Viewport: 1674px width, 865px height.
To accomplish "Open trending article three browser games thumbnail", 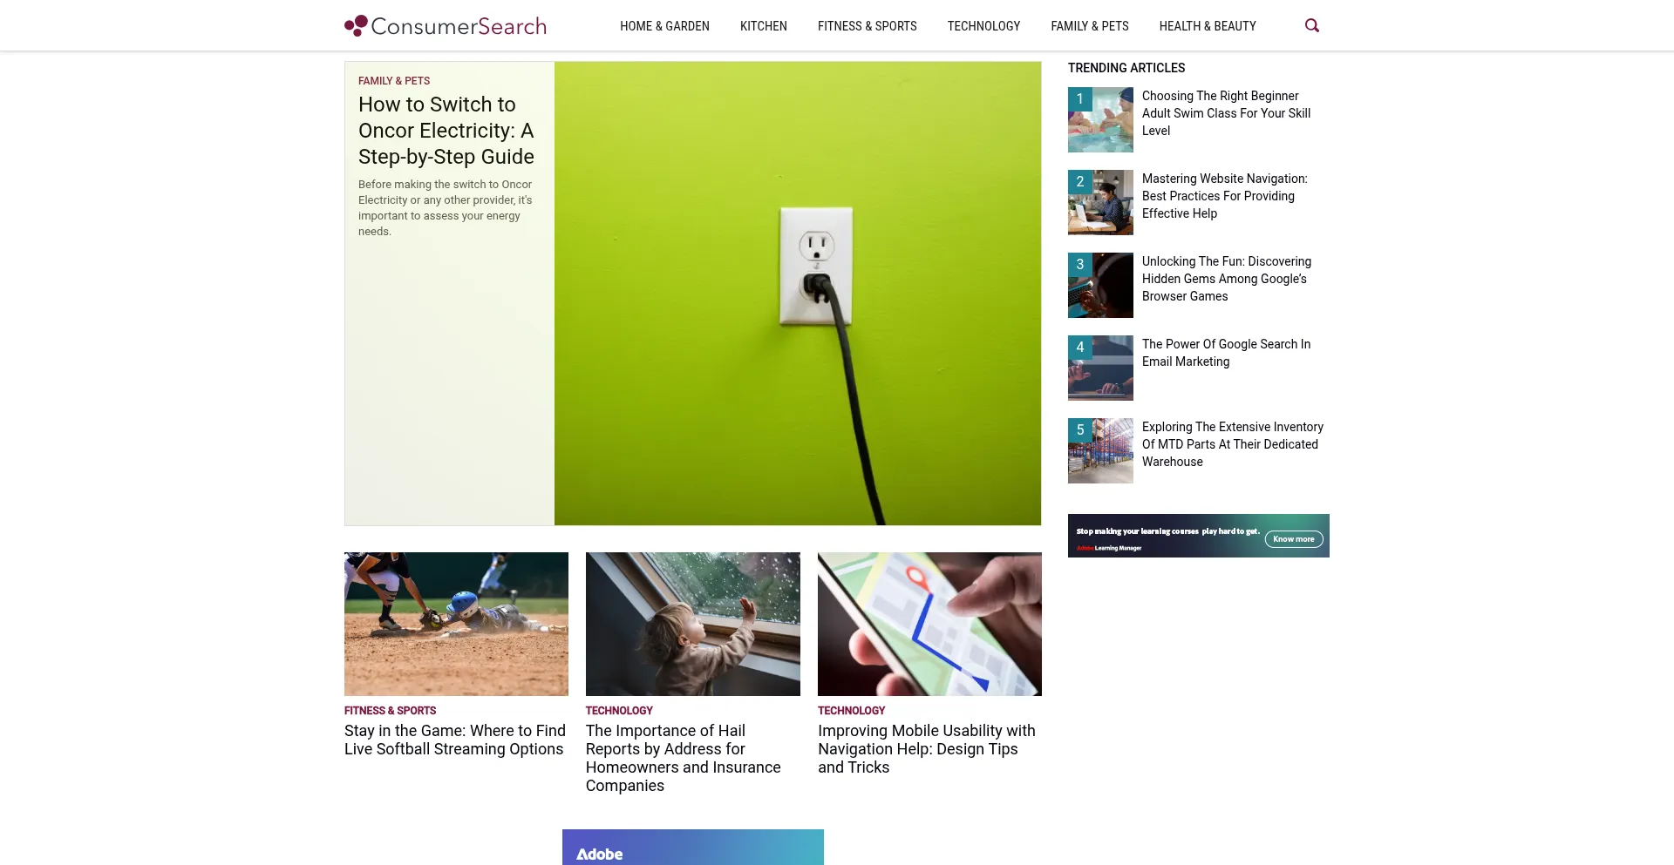I will pos(1100,285).
